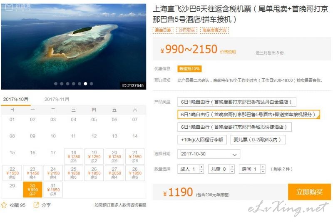Increase room count with plus stepper
The width and height of the screenshot is (333, 222).
(263, 167)
